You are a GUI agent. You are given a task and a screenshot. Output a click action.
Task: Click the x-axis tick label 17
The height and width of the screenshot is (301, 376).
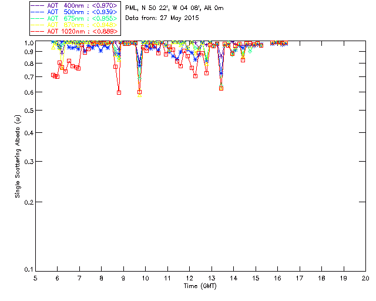click(x=300, y=278)
